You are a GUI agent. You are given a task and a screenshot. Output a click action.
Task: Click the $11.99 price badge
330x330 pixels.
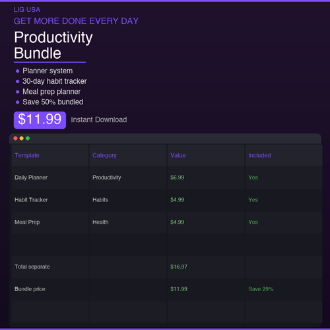[40, 120]
